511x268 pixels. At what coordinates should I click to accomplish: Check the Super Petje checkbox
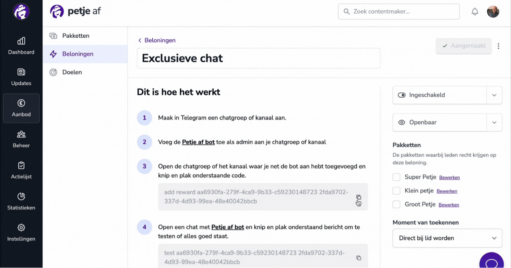point(396,177)
